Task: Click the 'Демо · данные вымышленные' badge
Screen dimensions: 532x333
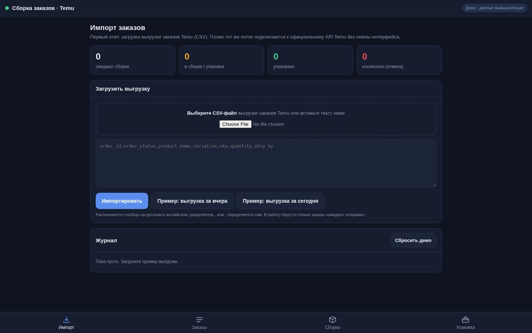Action: tap(494, 8)
